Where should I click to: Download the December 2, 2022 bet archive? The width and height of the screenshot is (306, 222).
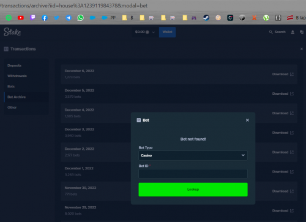point(283,152)
